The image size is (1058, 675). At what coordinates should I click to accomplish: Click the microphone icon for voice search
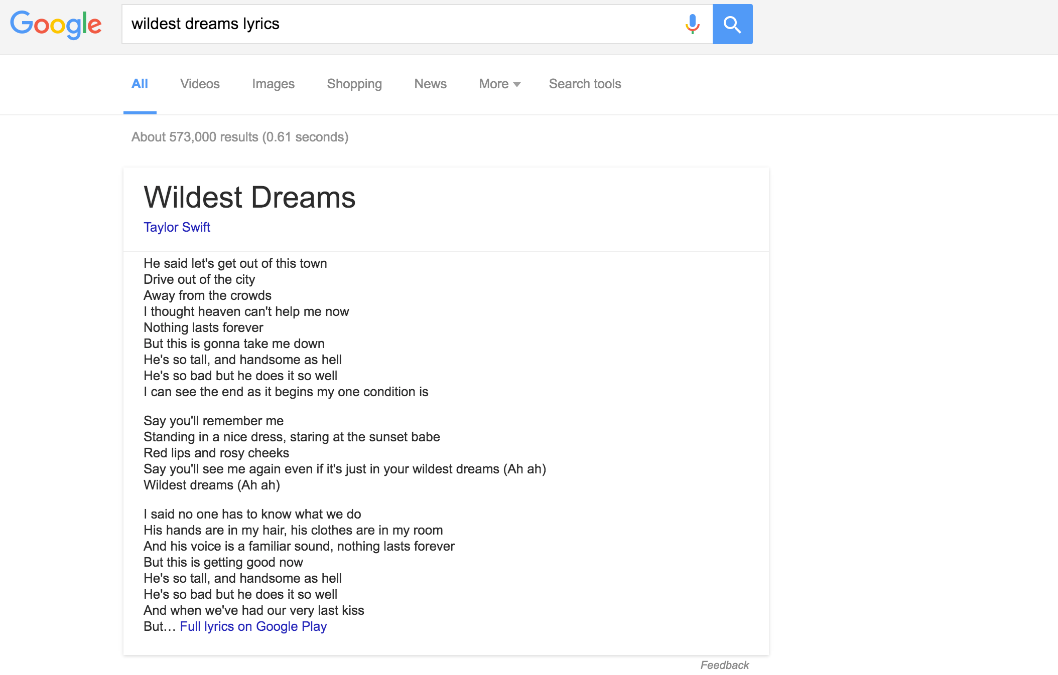(692, 24)
